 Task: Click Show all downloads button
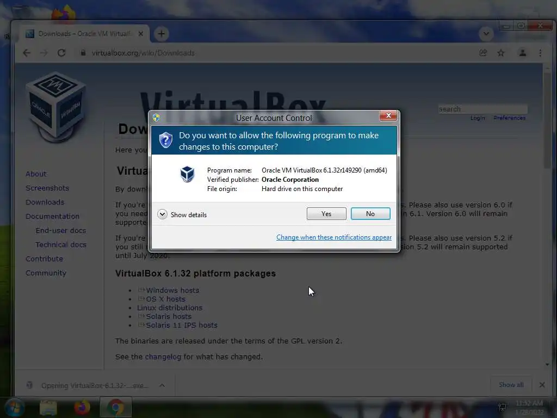coord(511,385)
